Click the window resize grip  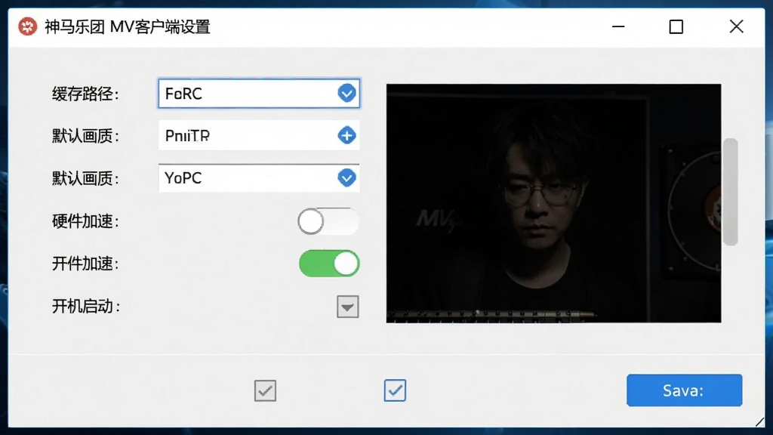click(759, 421)
